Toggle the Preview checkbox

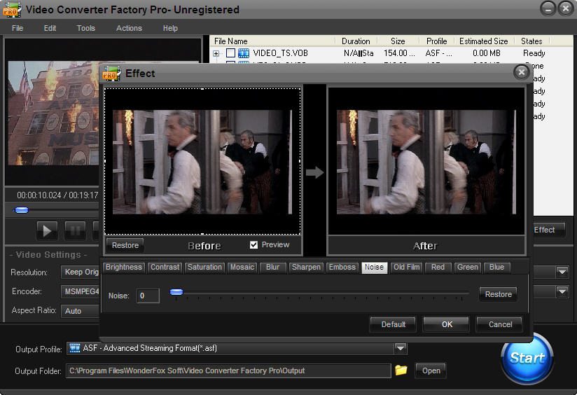[x=253, y=245]
